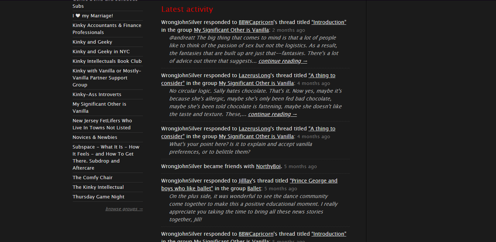Open The Kinky Intellectual group
This screenshot has height=242, width=496.
coord(98,187)
